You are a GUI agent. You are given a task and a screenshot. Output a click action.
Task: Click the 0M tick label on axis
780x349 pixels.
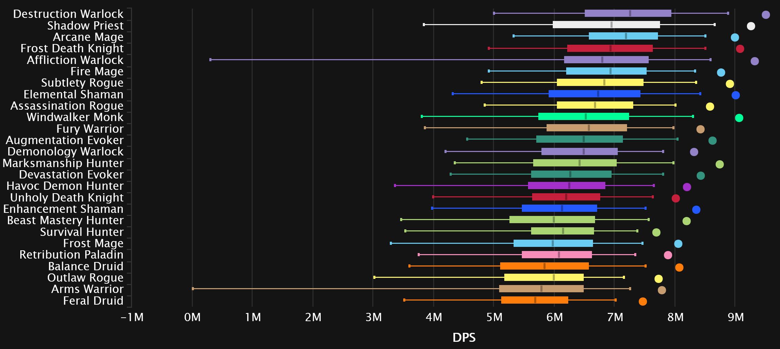point(192,317)
